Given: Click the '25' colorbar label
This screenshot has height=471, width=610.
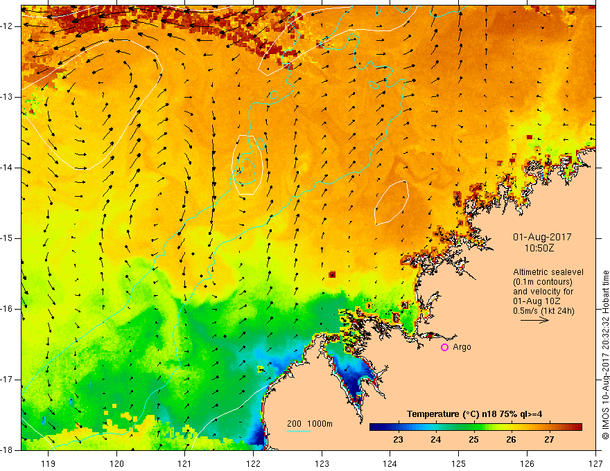Looking at the screenshot, I should 473,440.
